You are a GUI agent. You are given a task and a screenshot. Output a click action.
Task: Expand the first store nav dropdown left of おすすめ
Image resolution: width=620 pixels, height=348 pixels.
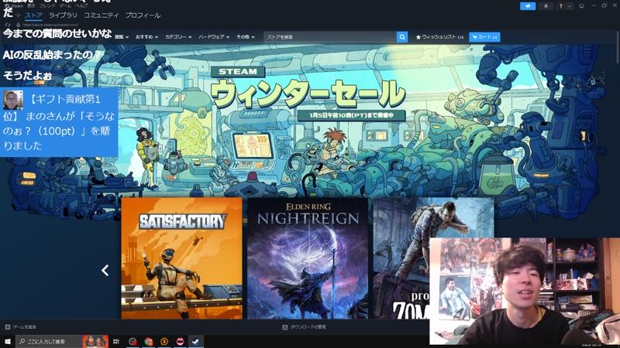click(122, 36)
